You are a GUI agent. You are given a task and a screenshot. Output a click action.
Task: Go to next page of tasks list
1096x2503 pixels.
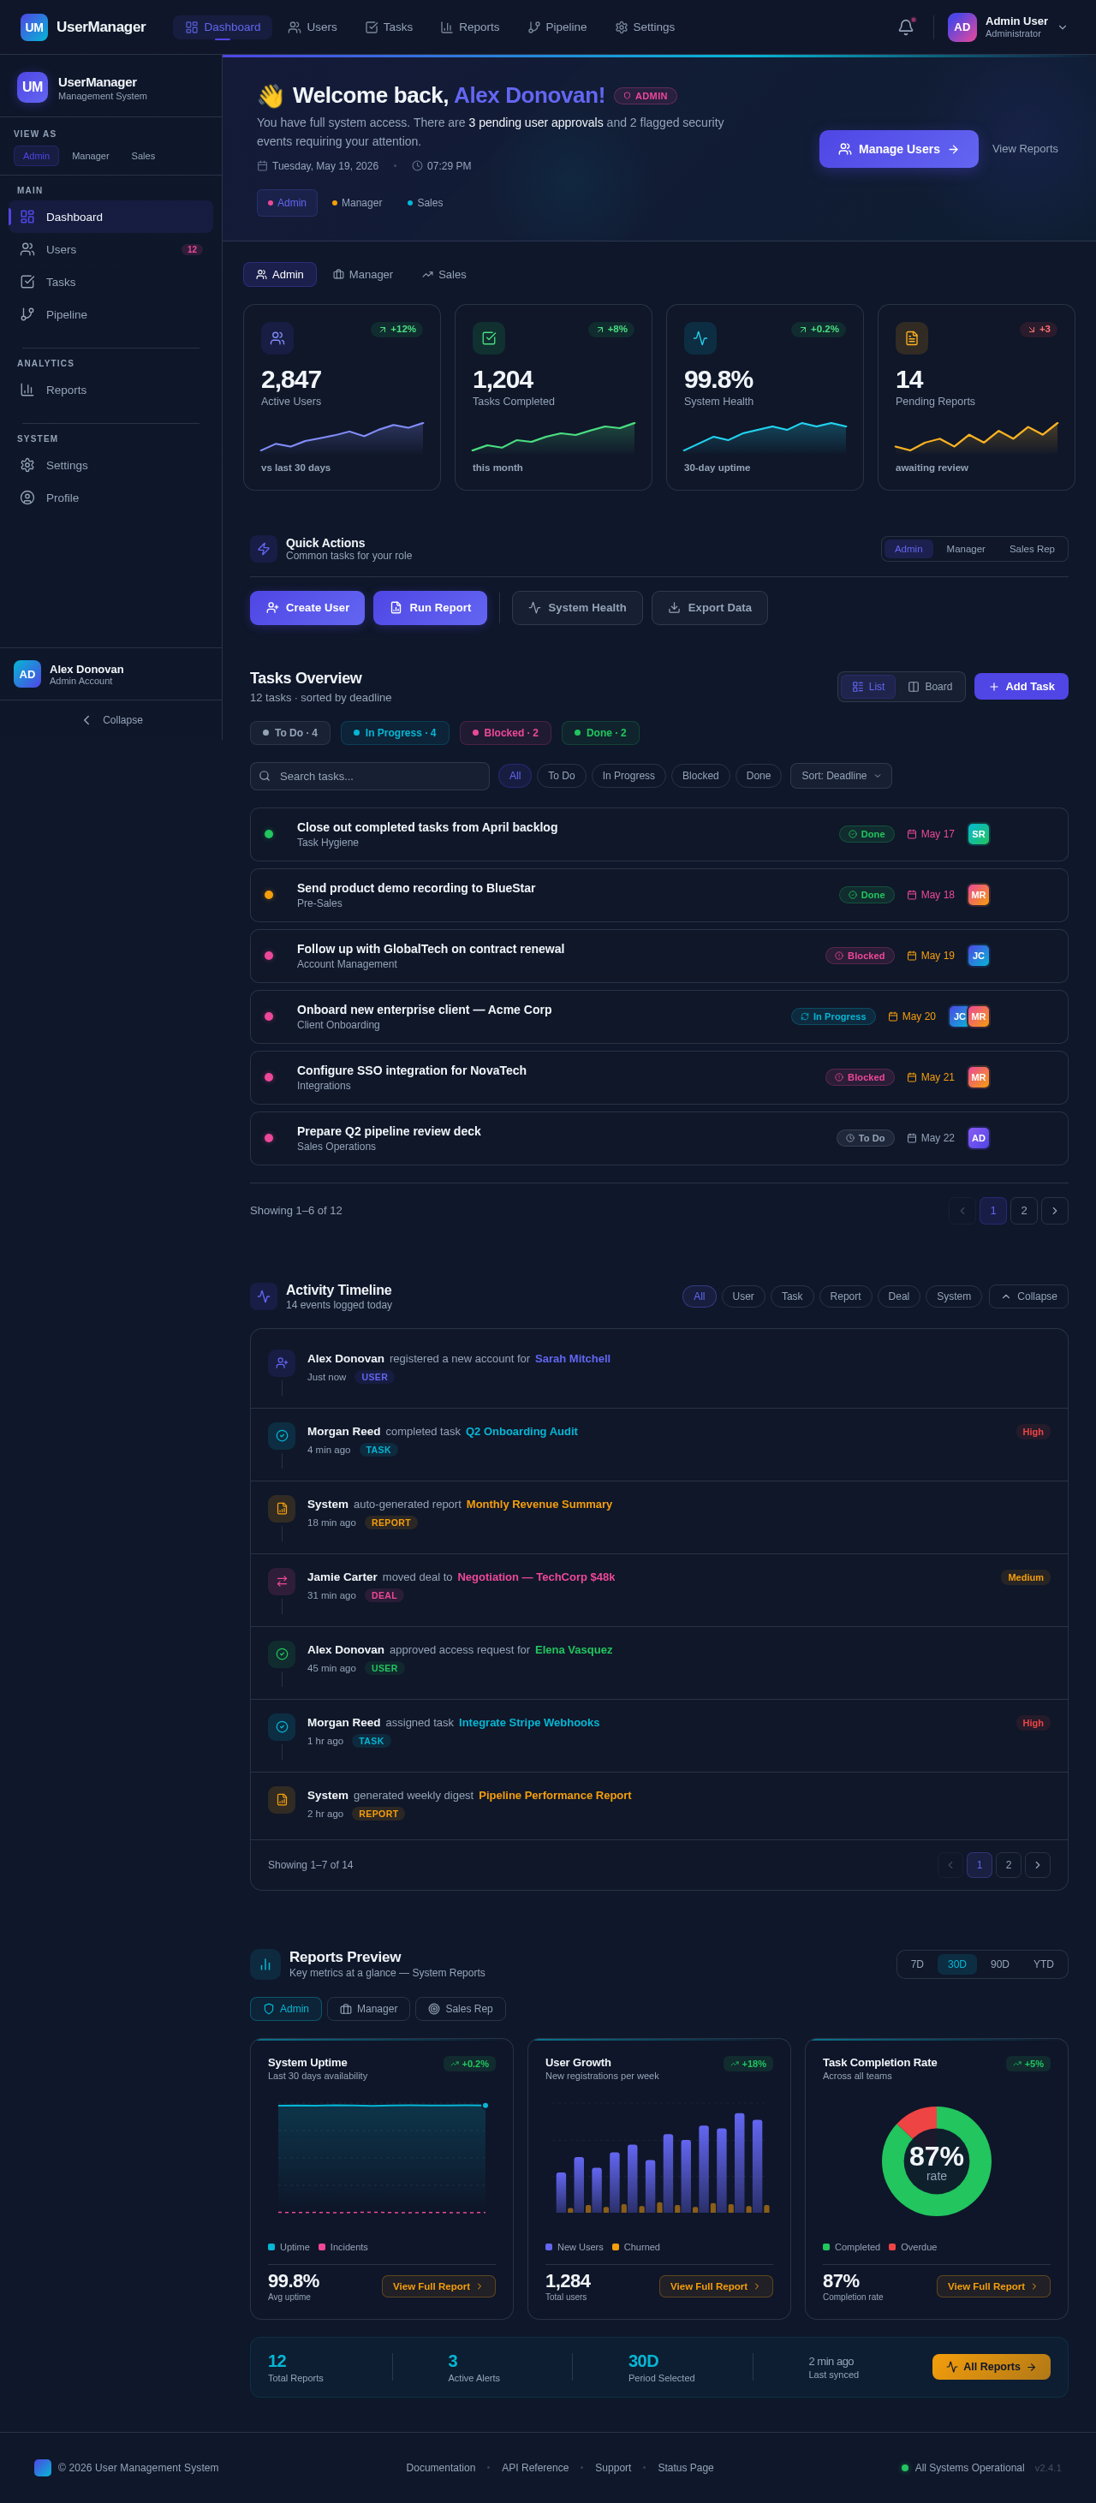pos(1054,1211)
